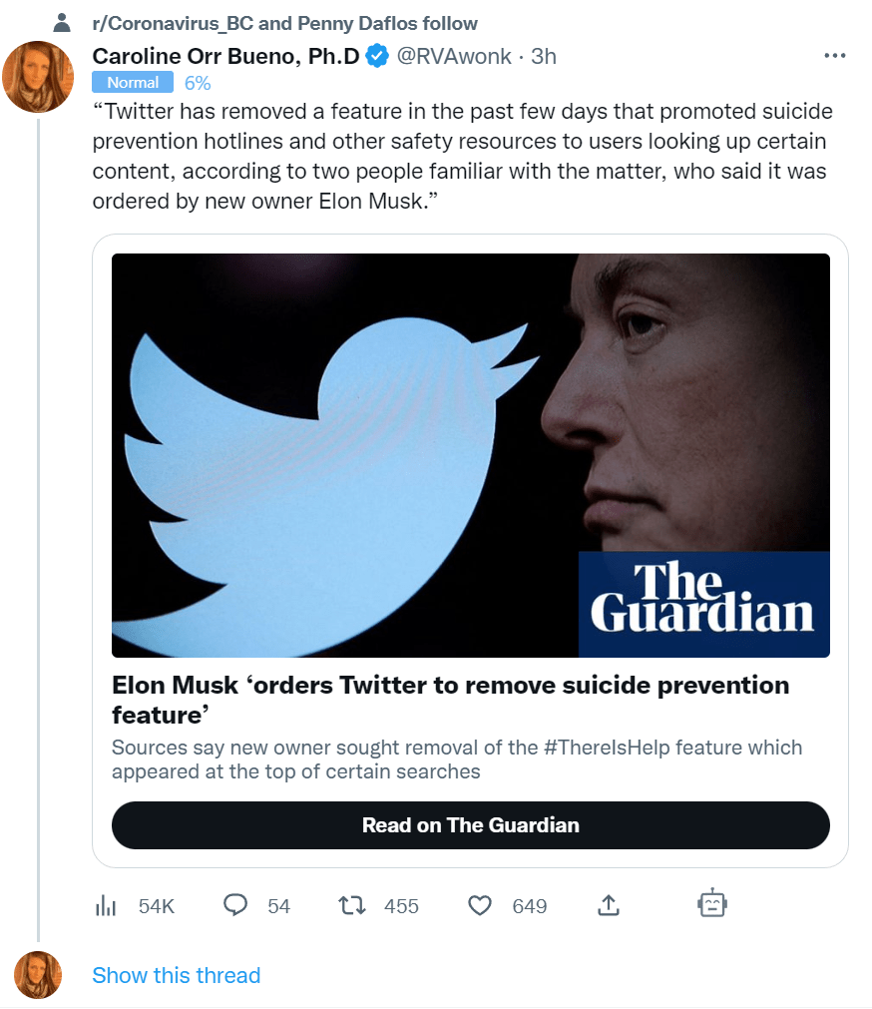Click the blue verified badge
This screenshot has height=1009, width=872.
pyautogui.click(x=377, y=57)
